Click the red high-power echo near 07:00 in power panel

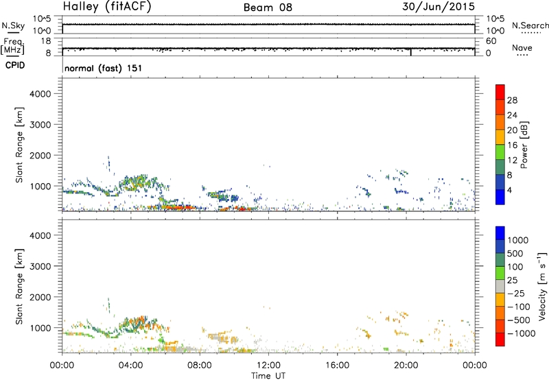180,207
